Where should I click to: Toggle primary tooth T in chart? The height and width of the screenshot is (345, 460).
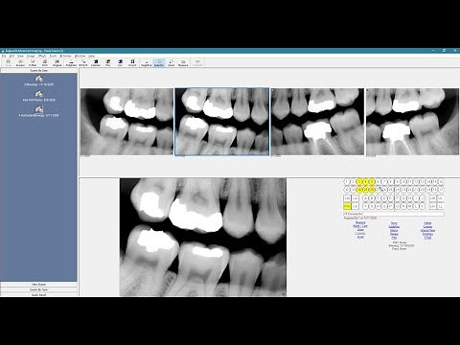click(x=365, y=206)
